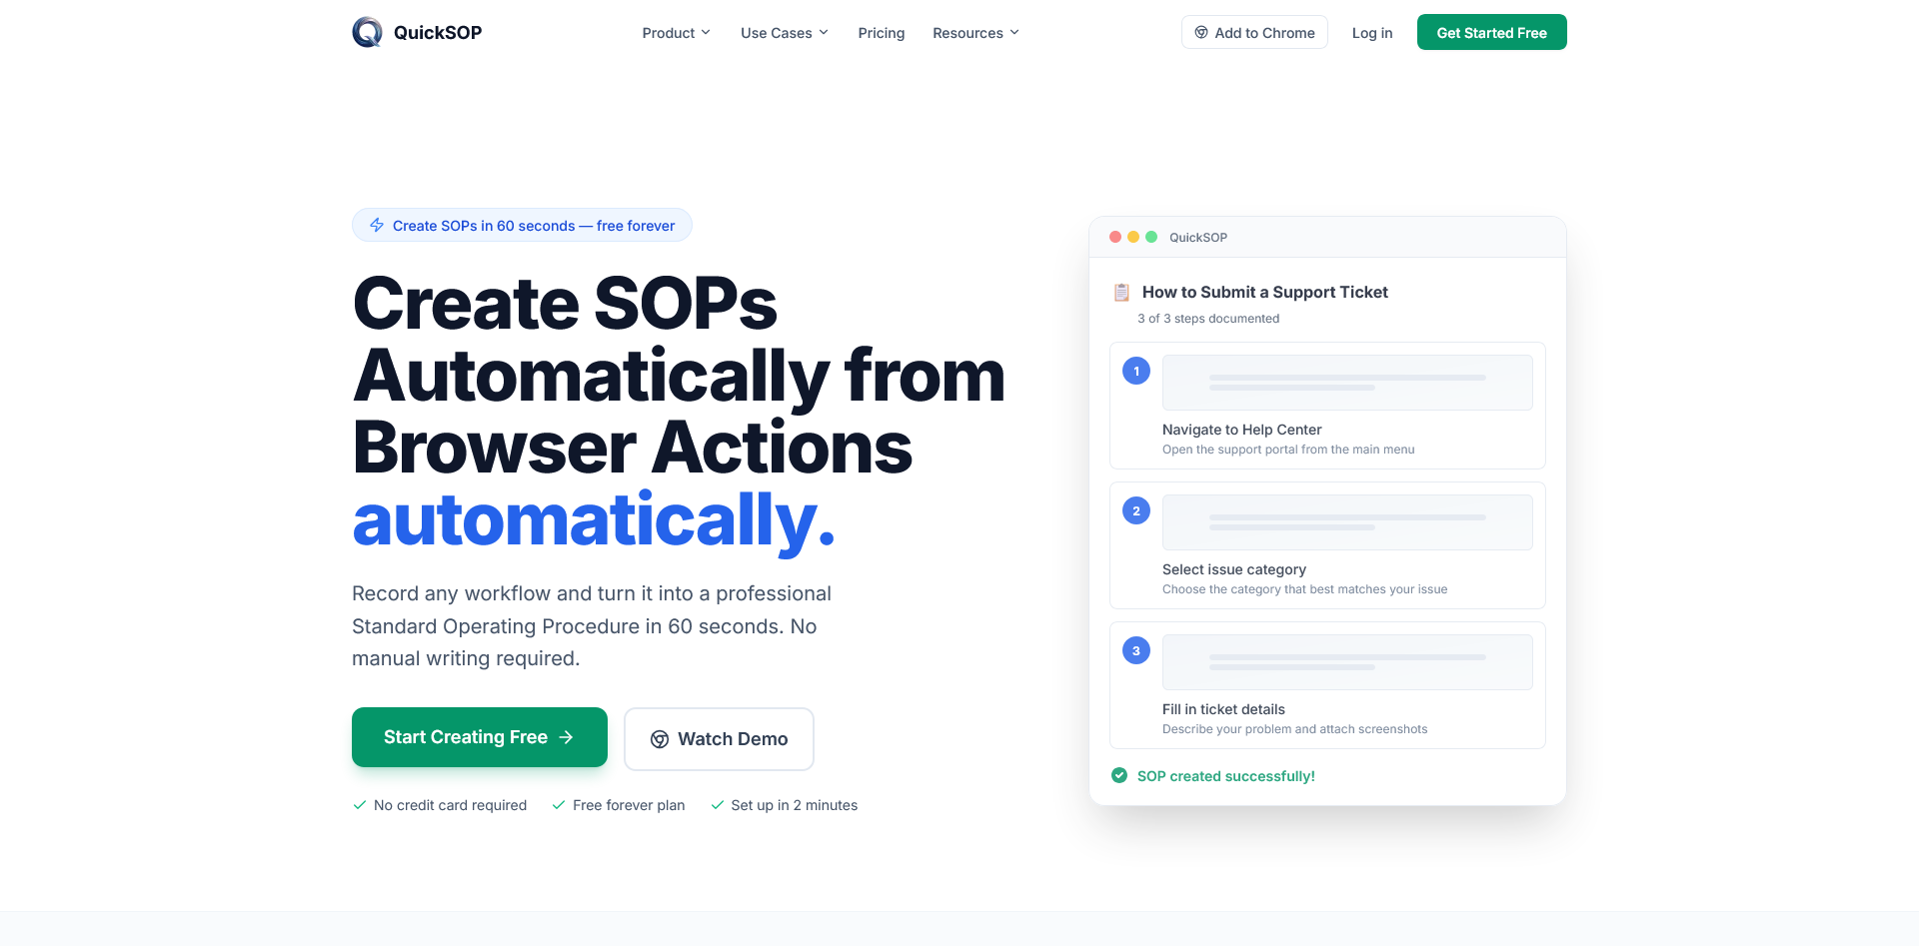Click the 'How to Submit a Support Ticket' title
Viewport: 1919px width, 946px height.
[1265, 292]
